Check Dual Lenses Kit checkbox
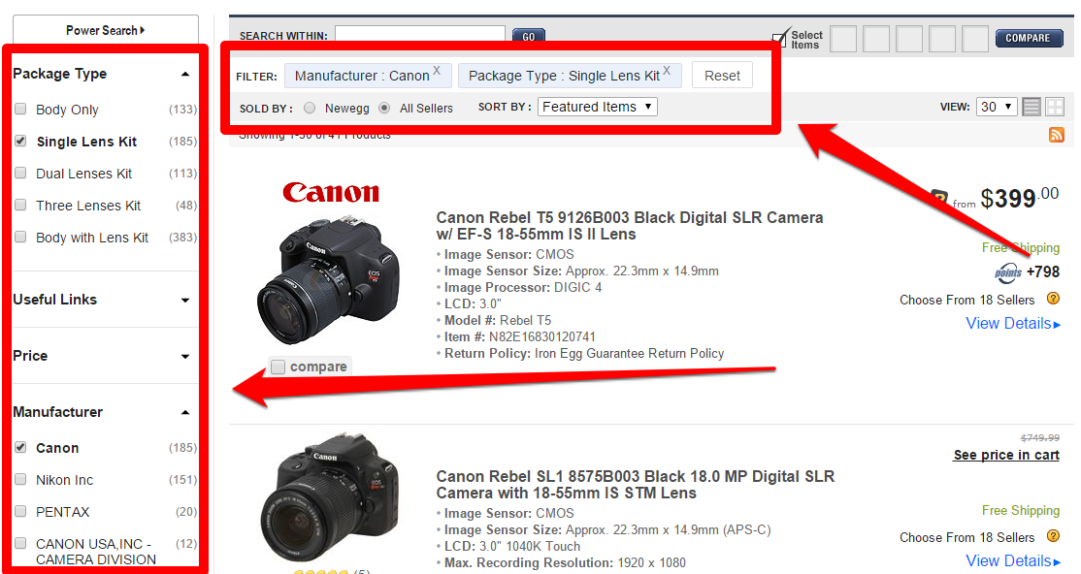 point(20,173)
